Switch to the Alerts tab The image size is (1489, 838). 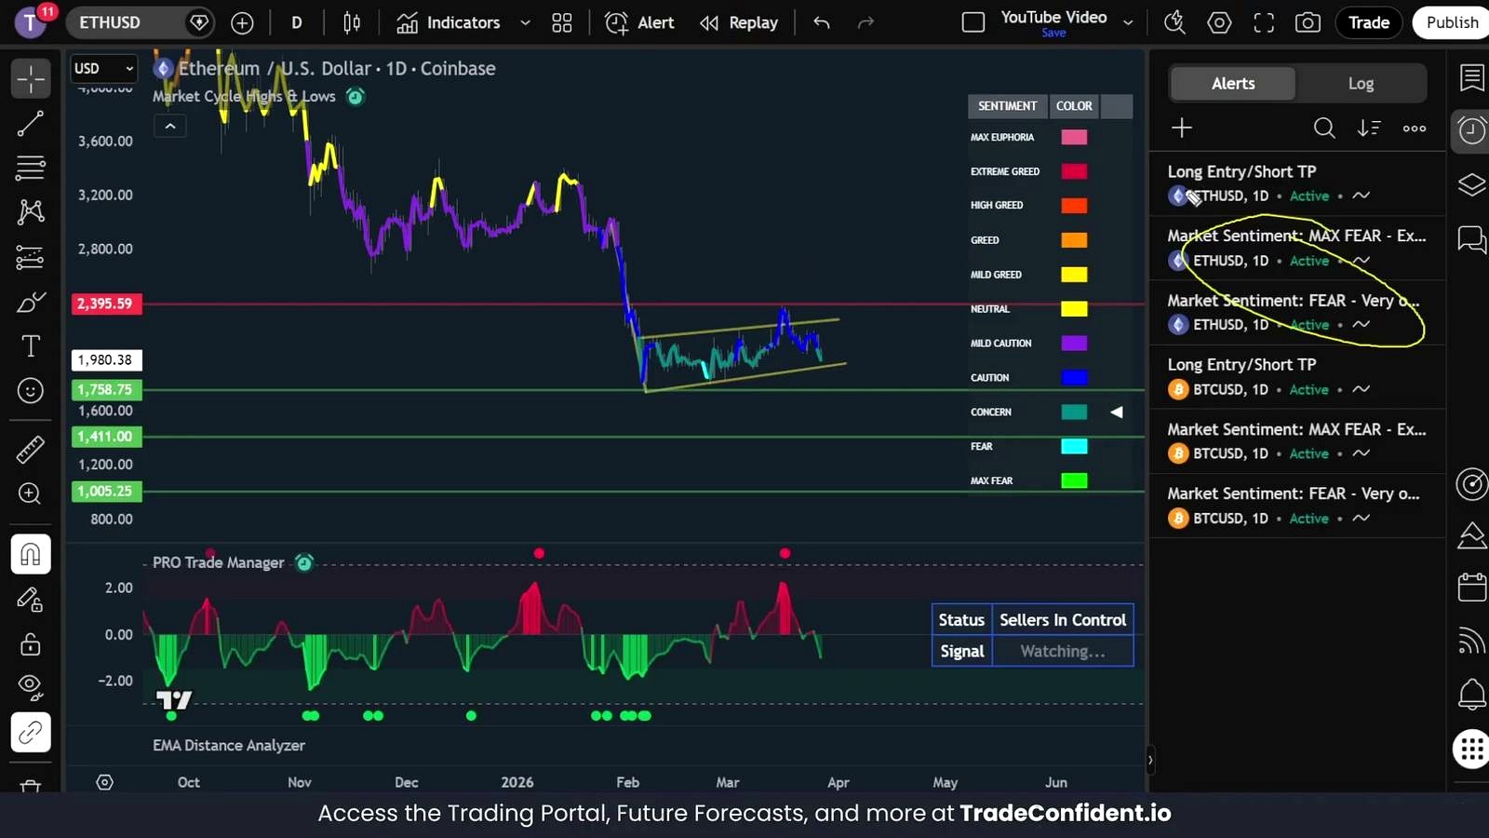pyautogui.click(x=1233, y=84)
